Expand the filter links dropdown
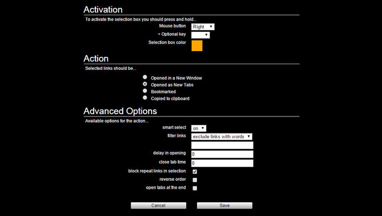 click(x=222, y=136)
